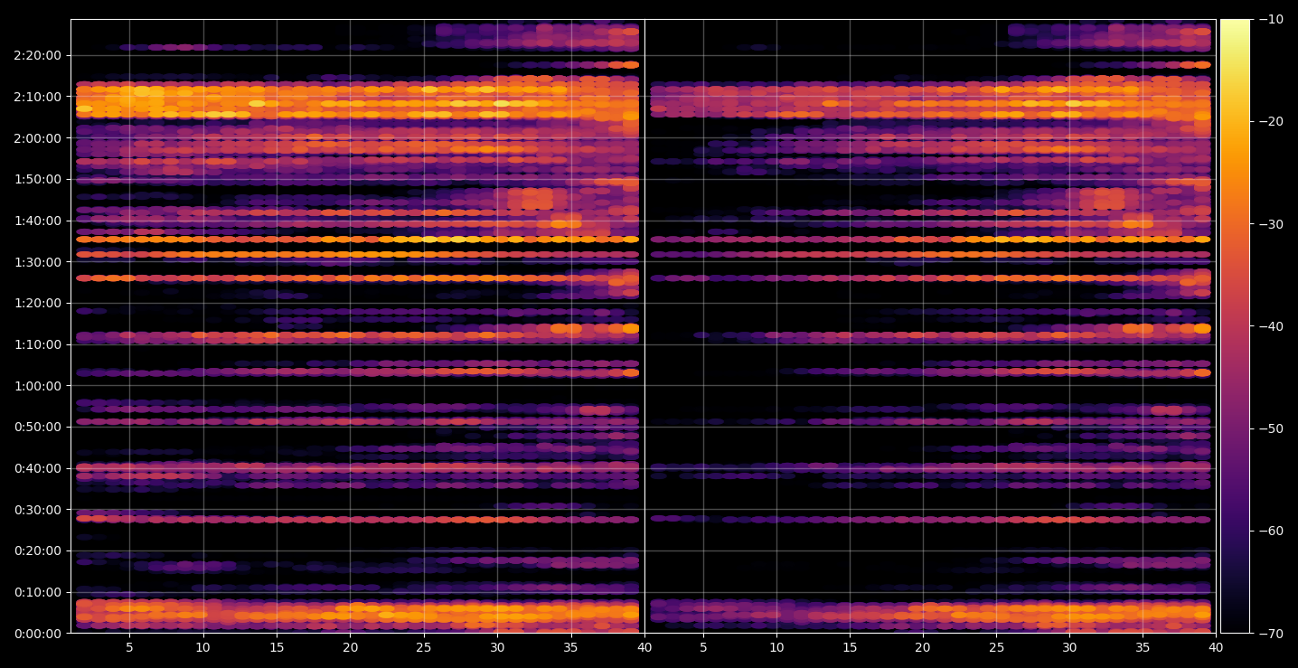The width and height of the screenshot is (1298, 668).
Task: Click x-axis tick 15 under the left plot
Action: coord(277,647)
